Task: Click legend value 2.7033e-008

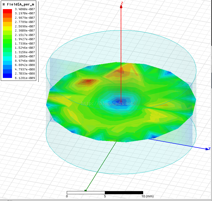Action: (25, 74)
